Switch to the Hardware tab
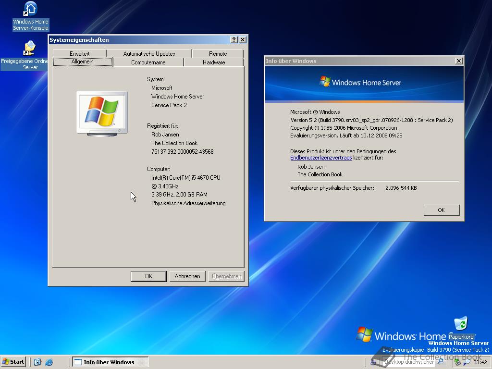 [x=214, y=62]
